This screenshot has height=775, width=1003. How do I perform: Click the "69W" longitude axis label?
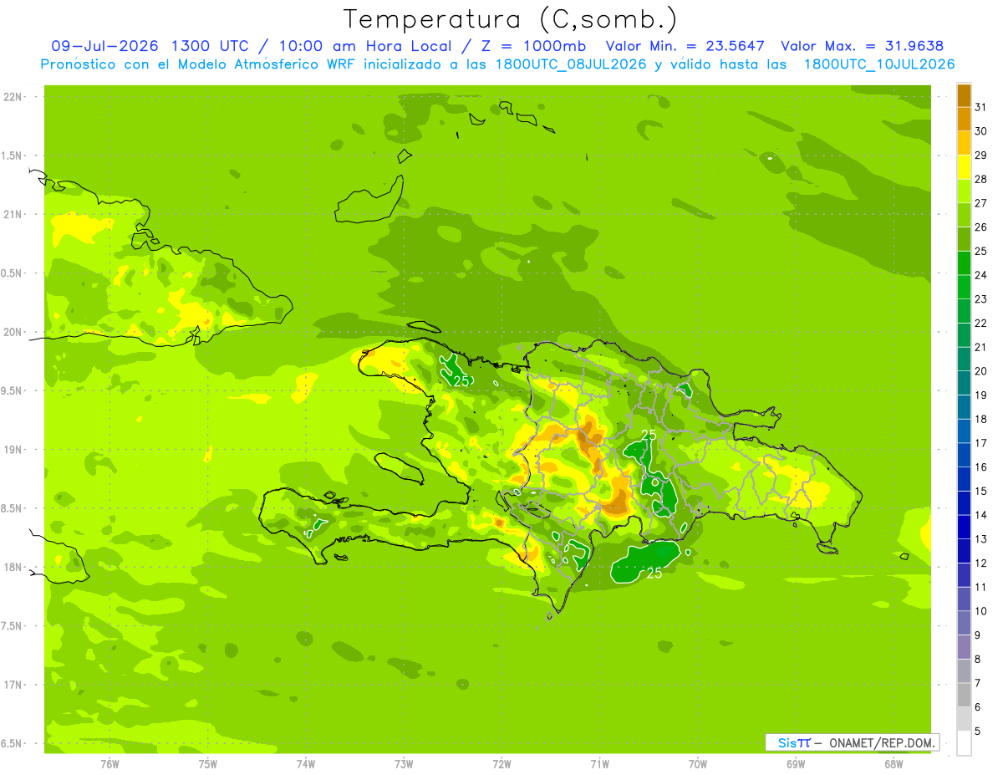click(796, 763)
